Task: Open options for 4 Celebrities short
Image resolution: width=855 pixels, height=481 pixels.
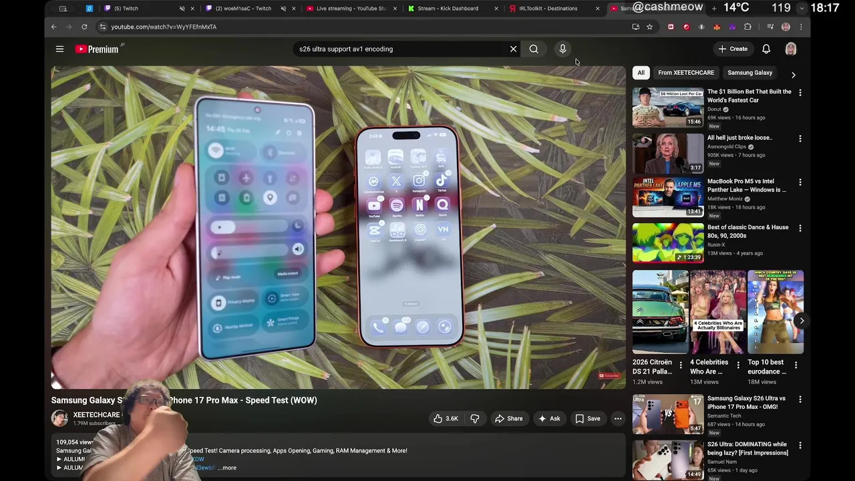Action: tap(738, 365)
